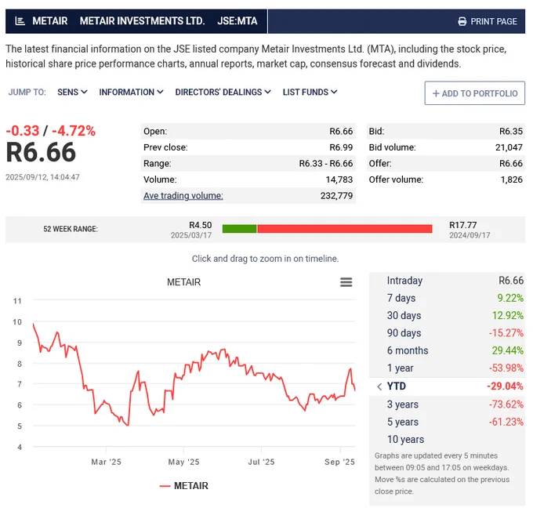The width and height of the screenshot is (533, 515).
Task: Select the 7 days period
Action: pyautogui.click(x=447, y=298)
